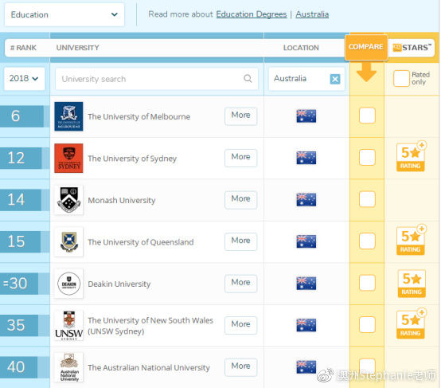Open 5 star rating badge for Deakin
Viewport: 441px width, 388px height.
point(412,284)
